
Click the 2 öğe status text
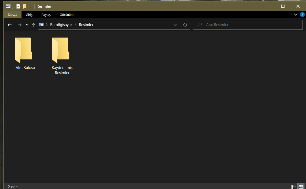pyautogui.click(x=13, y=187)
